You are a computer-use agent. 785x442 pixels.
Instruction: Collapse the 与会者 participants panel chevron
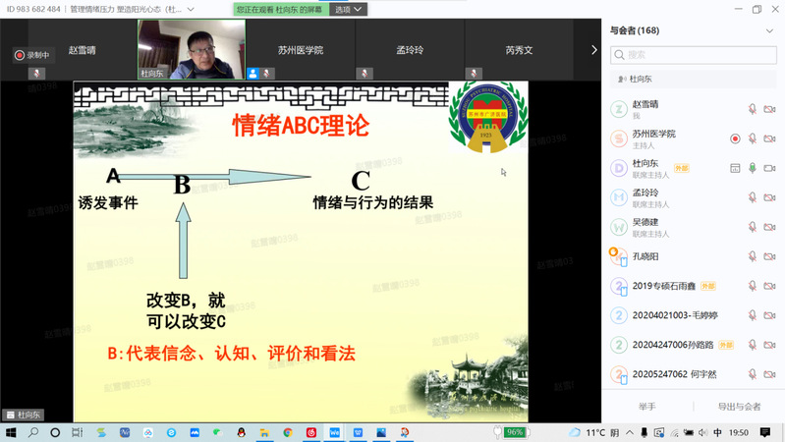(768, 30)
